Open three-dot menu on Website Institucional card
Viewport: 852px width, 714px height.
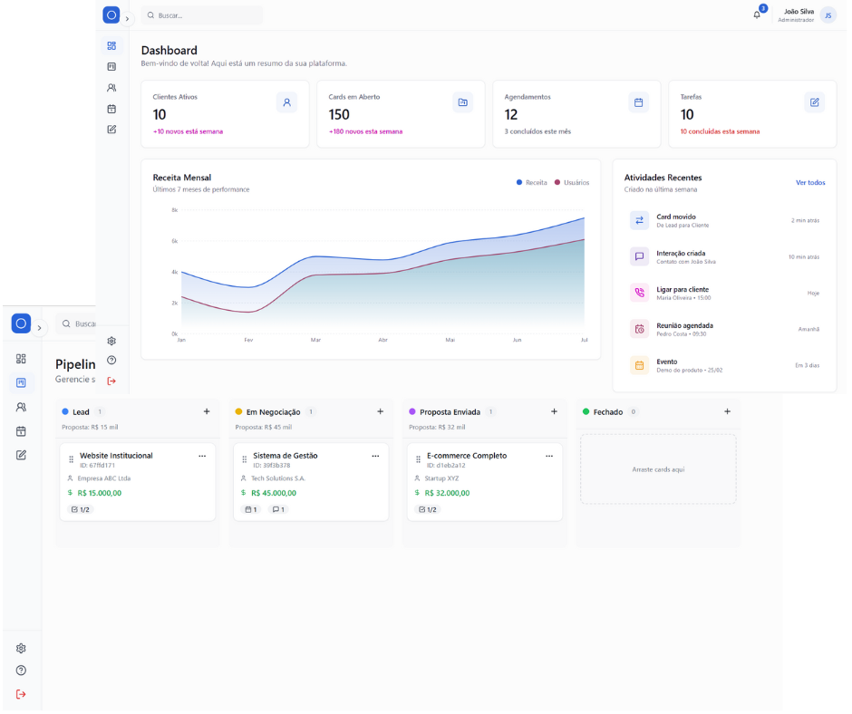(x=202, y=456)
